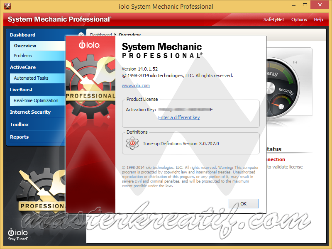This screenshot has height=249, width=332.
Task: Click the Tune-up Definitions atom icon
Action: pyautogui.click(x=132, y=143)
